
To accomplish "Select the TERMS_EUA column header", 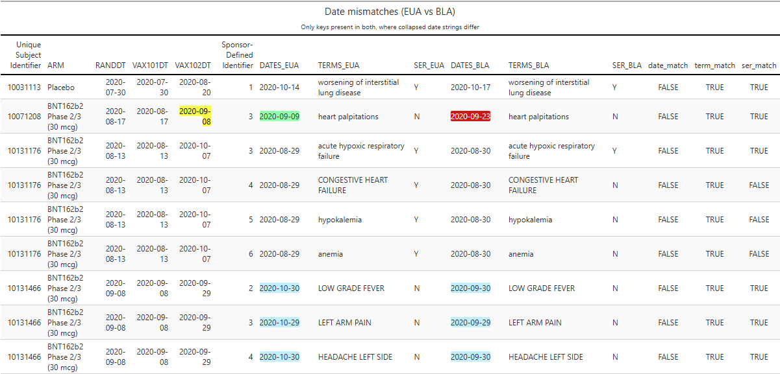I will tap(338, 65).
